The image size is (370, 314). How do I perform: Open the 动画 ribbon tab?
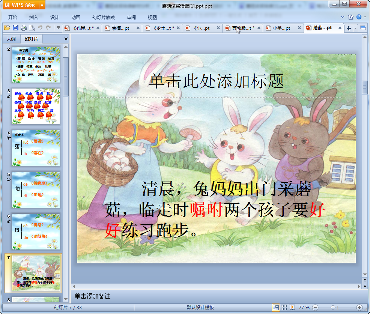76,18
